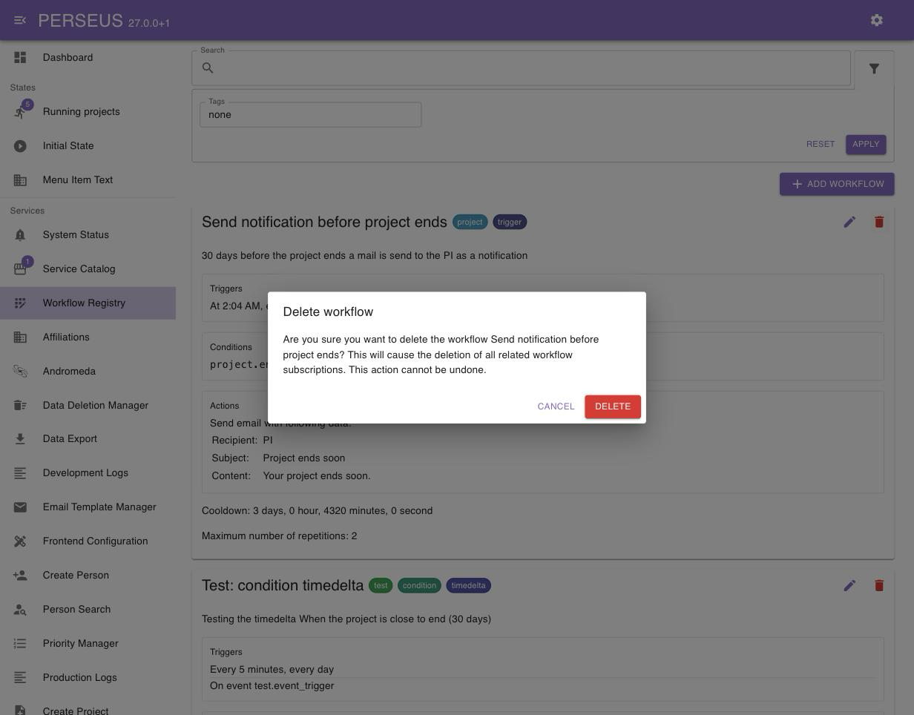Open Menu Item Text entry

coord(88,180)
